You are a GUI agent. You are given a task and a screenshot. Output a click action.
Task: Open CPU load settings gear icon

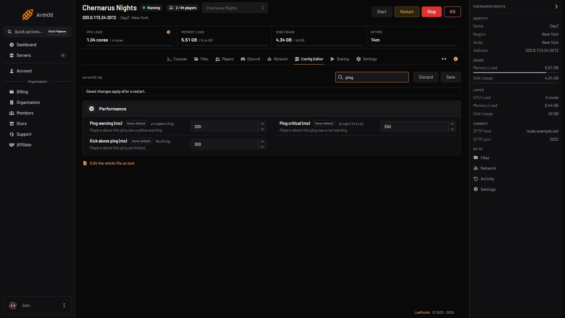point(169,32)
